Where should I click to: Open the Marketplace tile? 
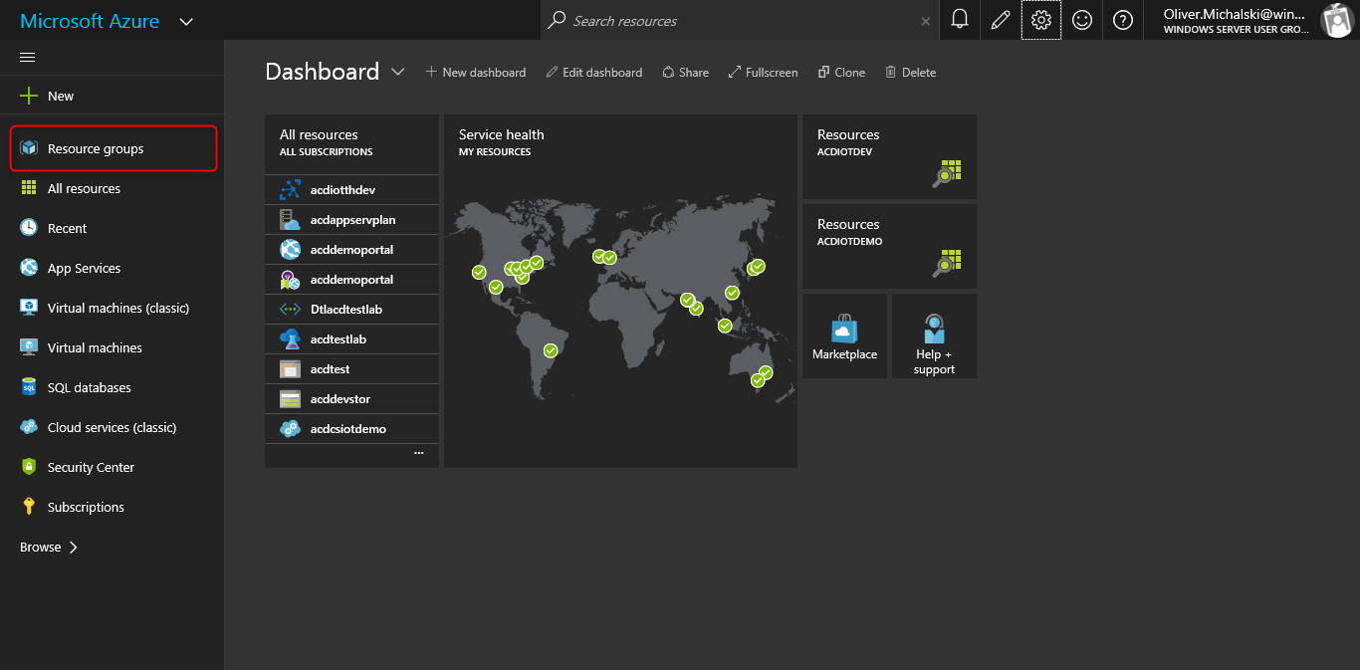(x=844, y=335)
